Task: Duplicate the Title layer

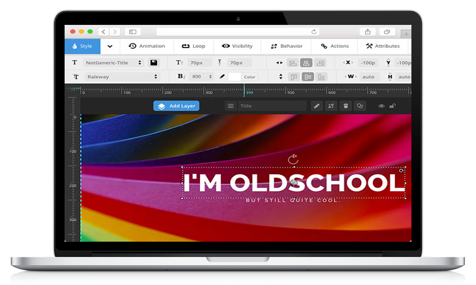Action: (360, 106)
